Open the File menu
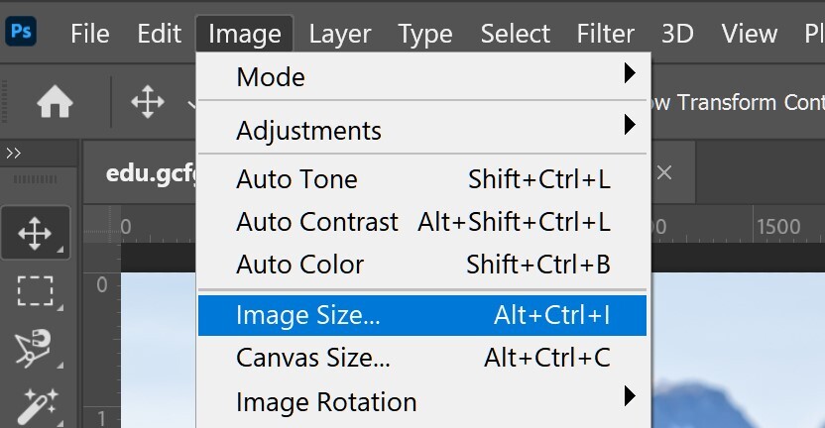 tap(89, 34)
